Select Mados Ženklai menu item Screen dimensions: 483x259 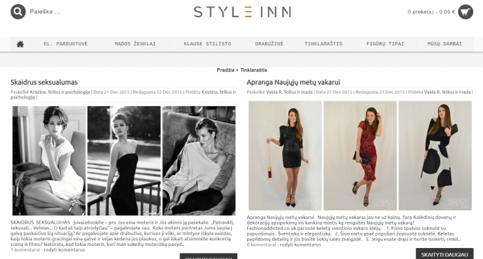tap(135, 44)
